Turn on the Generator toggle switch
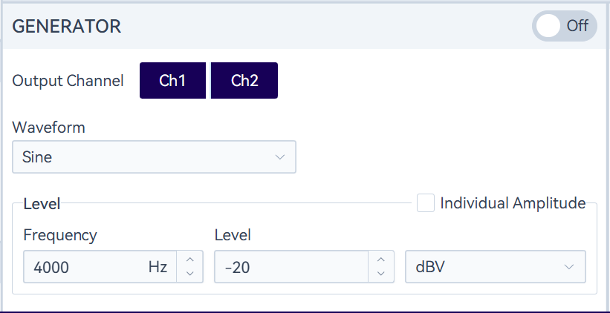610x313 pixels. 564,26
